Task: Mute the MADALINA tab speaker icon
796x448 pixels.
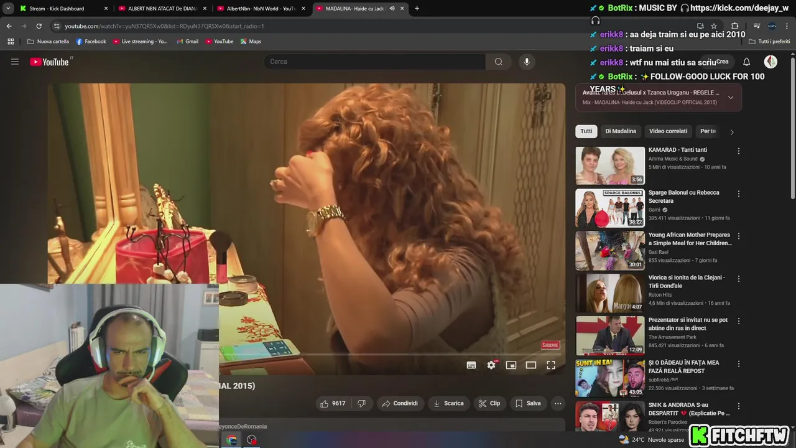Action: pyautogui.click(x=392, y=9)
